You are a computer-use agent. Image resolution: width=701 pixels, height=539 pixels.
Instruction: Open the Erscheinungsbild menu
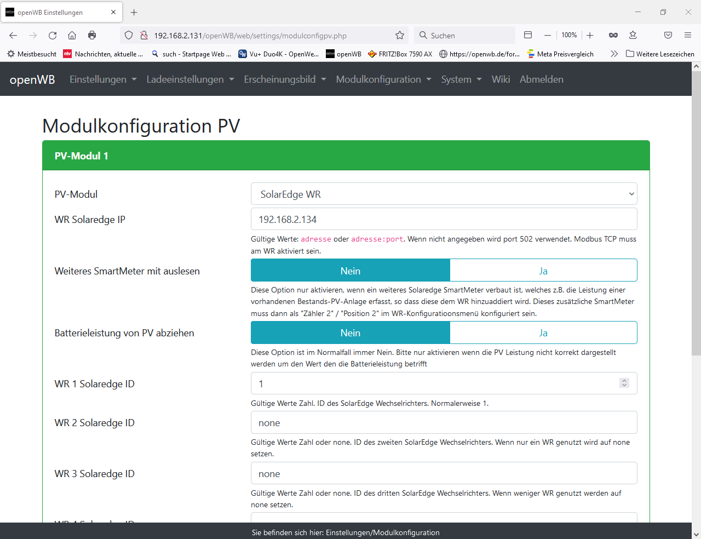[x=285, y=79]
